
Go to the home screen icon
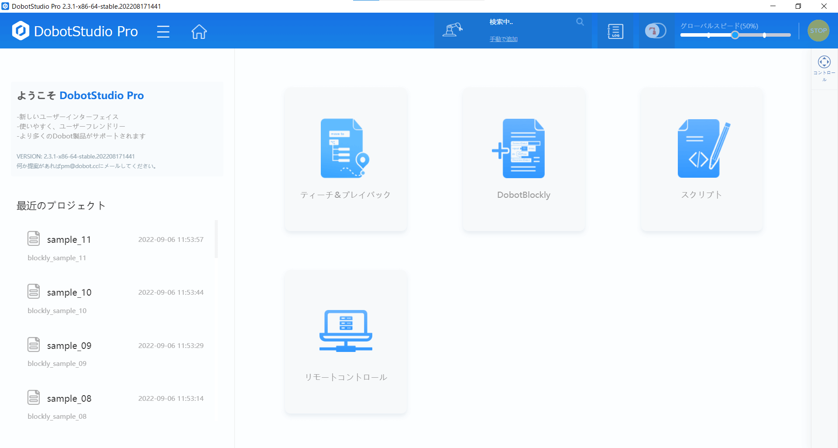point(199,31)
